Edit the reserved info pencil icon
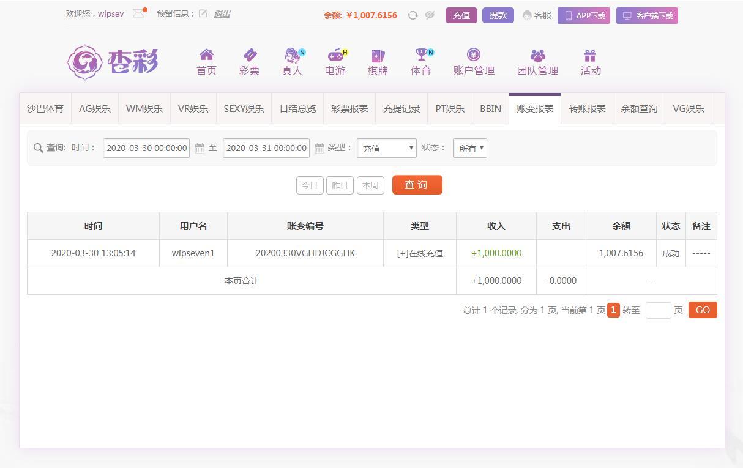The width and height of the screenshot is (743, 468). tap(203, 13)
